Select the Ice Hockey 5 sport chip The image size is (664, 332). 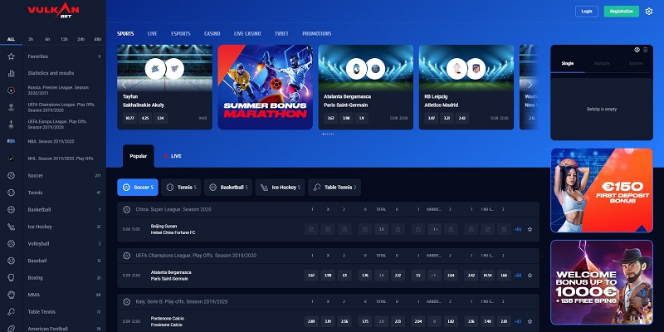tap(280, 188)
